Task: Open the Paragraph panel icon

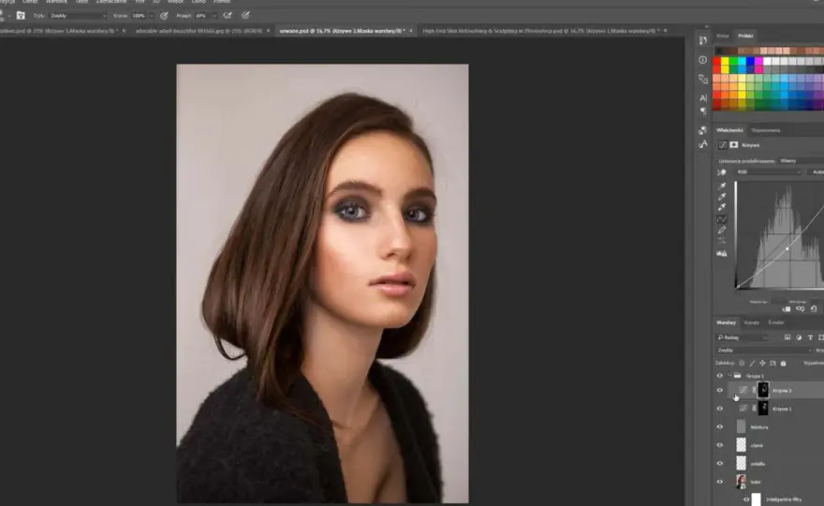Action: [703, 111]
